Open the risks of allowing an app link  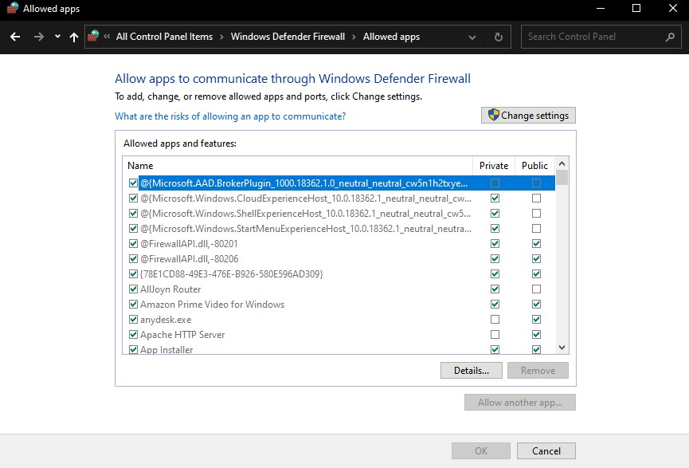(x=230, y=116)
